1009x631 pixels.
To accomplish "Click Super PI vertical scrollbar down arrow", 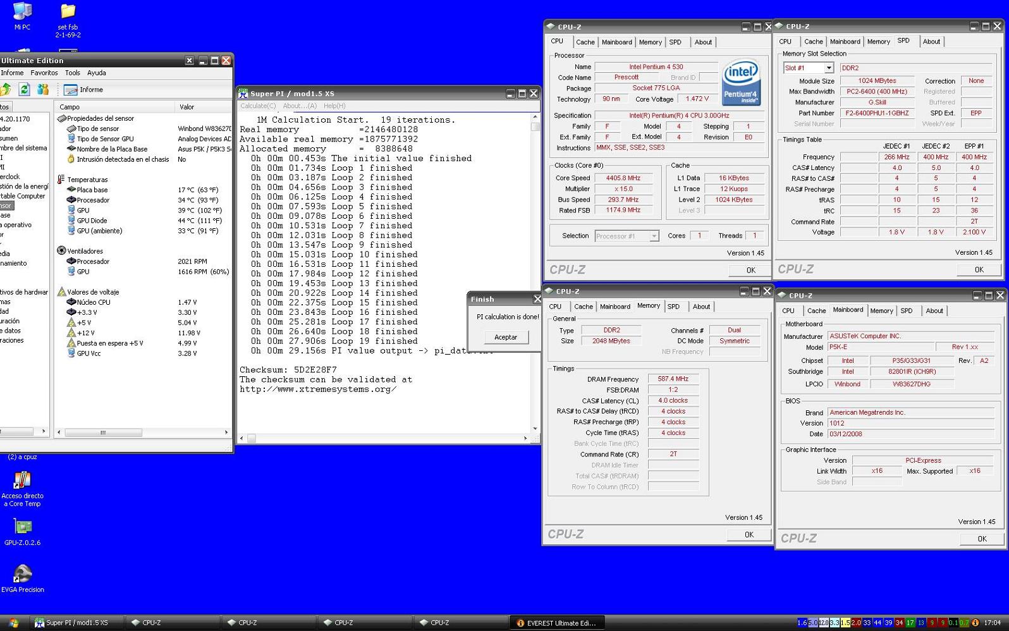I will (x=535, y=429).
